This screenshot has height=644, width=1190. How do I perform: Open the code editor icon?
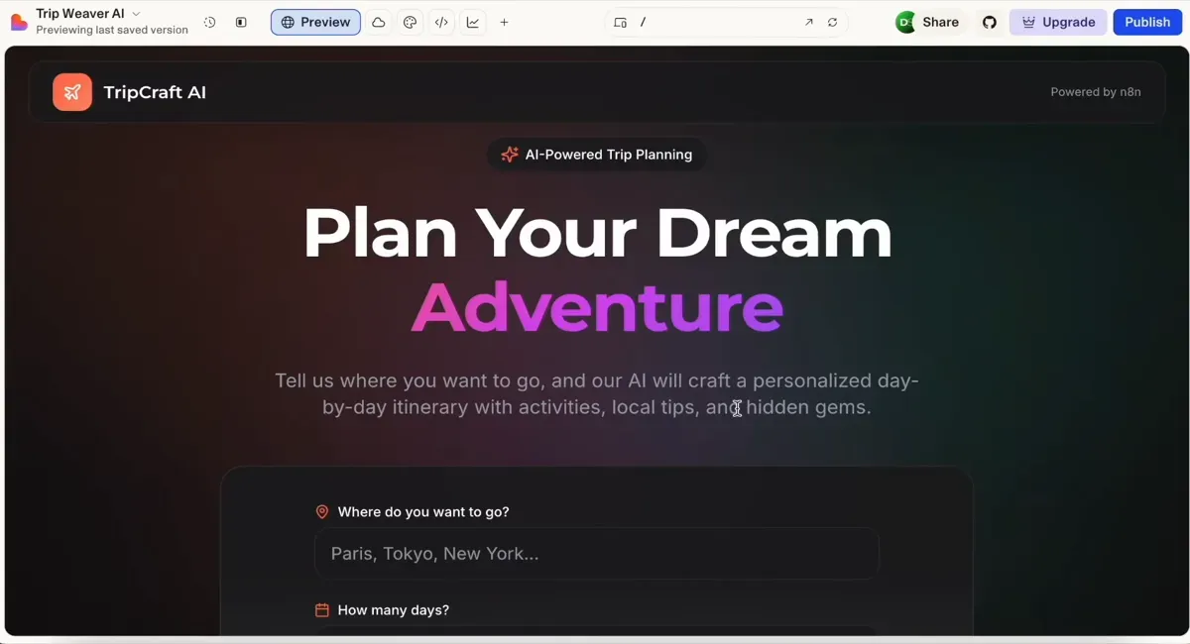(441, 22)
